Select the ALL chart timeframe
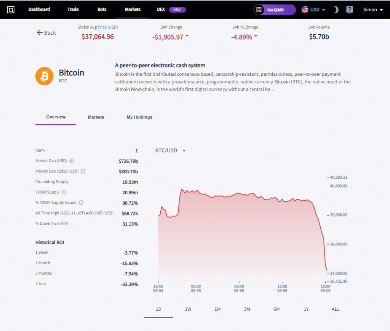Image resolution: width=390 pixels, height=331 pixels. pos(335,309)
